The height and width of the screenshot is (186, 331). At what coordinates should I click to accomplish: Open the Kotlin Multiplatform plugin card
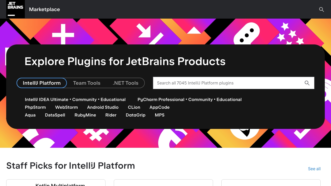pyautogui.click(x=56, y=183)
